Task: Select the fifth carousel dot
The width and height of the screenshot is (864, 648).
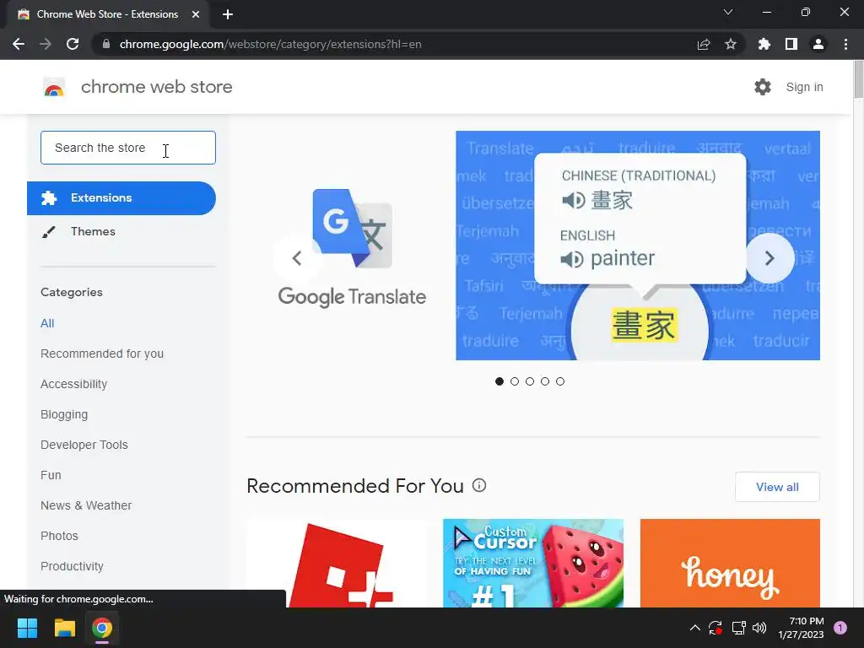Action: pos(560,381)
